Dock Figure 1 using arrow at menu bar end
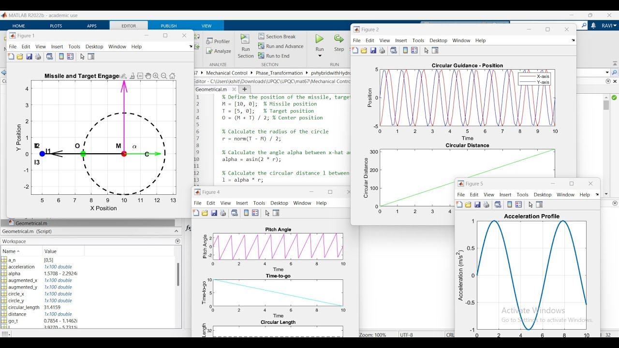This screenshot has height=348, width=619. pos(191,46)
